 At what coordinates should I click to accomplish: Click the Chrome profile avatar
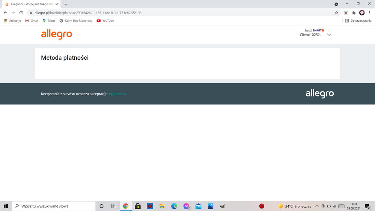click(362, 13)
